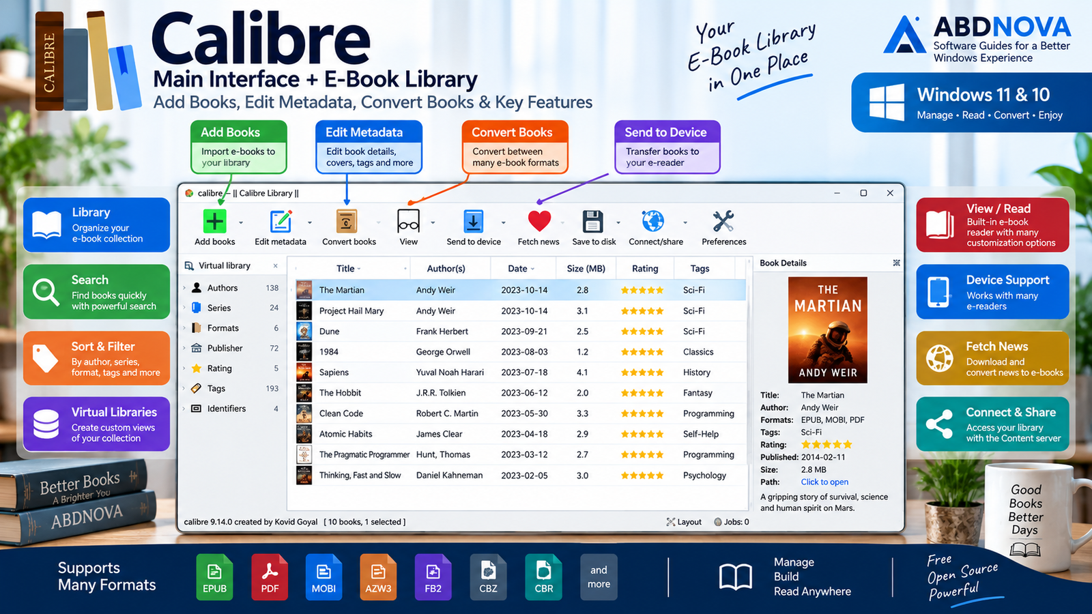Click 'Yuval Noah Harari' author cell
1092x614 pixels.
click(450, 372)
